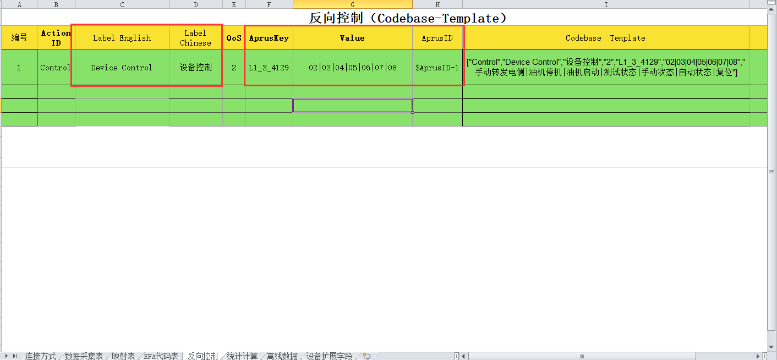Select the 映射表 sheet tab
This screenshot has height=360, width=777.
pyautogui.click(x=123, y=356)
